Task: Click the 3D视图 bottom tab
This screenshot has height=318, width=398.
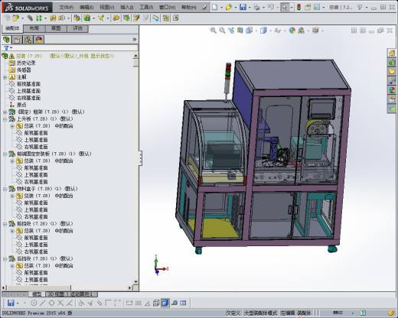Action: tap(56, 294)
